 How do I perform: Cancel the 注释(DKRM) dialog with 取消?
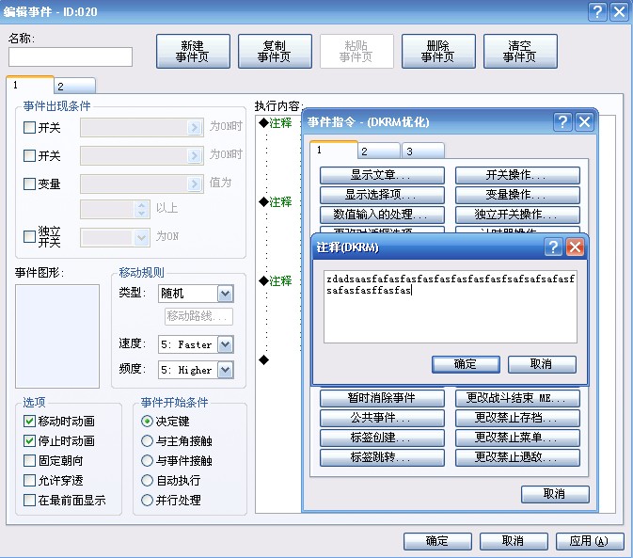(542, 364)
